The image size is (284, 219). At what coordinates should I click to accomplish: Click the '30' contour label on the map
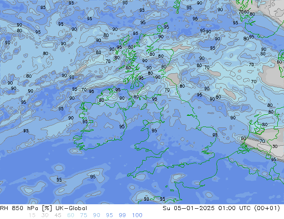(x=275, y=146)
